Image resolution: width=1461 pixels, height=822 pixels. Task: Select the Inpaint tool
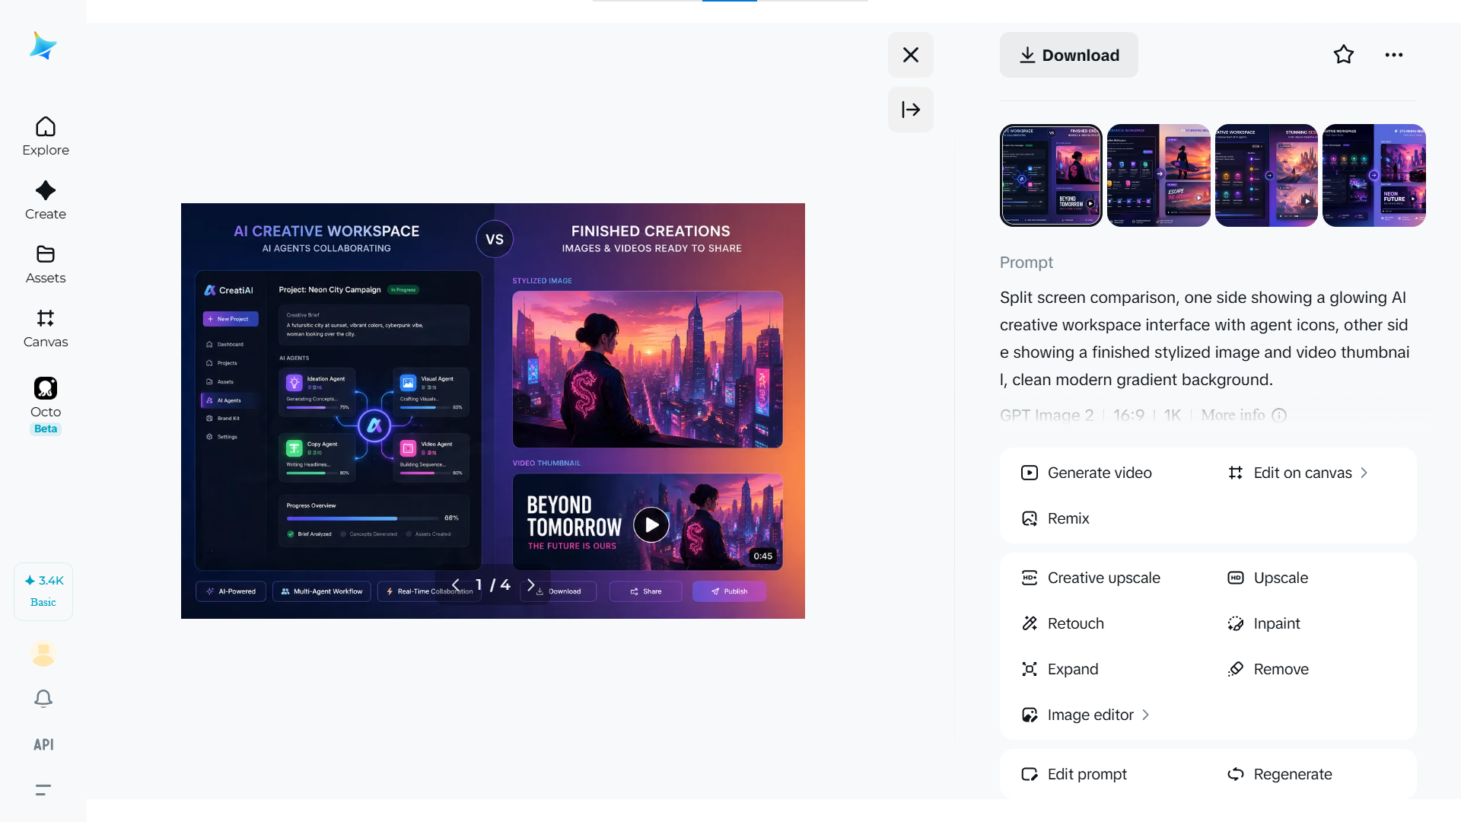[x=1264, y=623]
